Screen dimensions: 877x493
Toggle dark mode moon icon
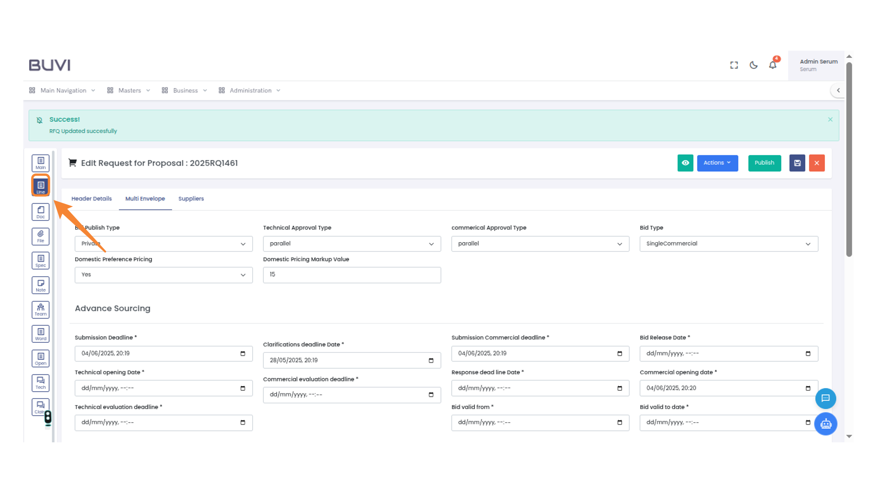click(754, 65)
